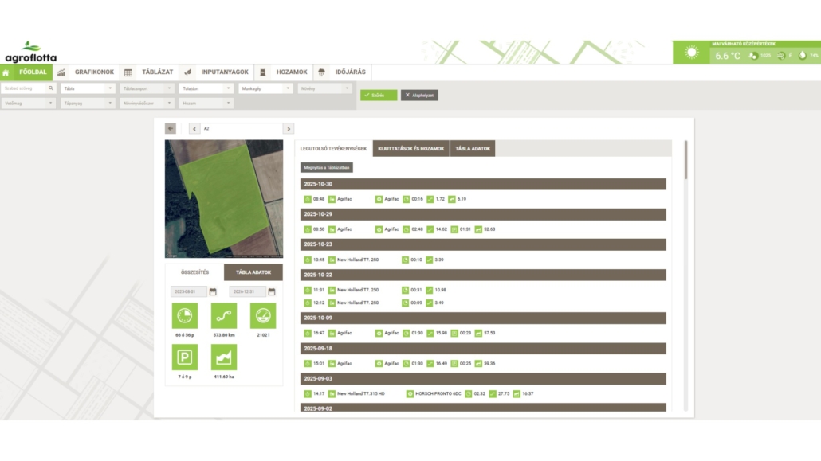This screenshot has width=821, height=461.
Task: Switch to Kijuttatások és Hozamok tab
Action: (x=410, y=149)
